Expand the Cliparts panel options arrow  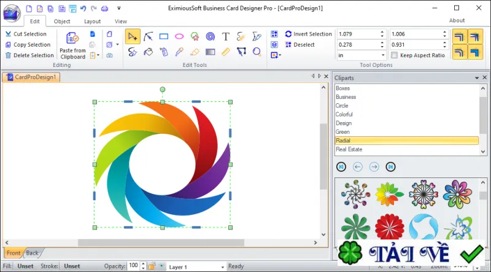477,78
